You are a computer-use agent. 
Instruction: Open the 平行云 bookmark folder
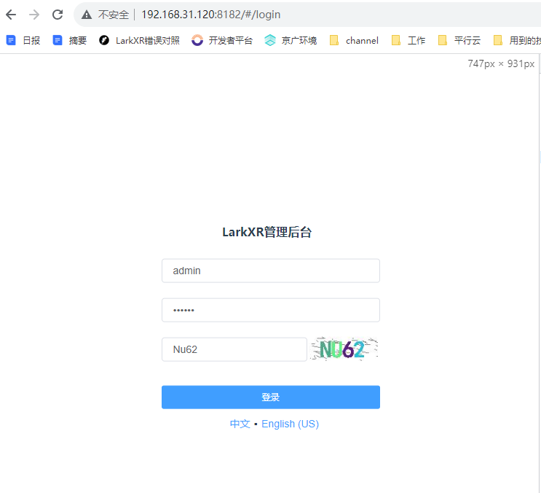click(x=459, y=40)
